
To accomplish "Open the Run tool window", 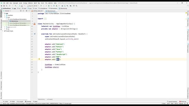I will (6, 102).
